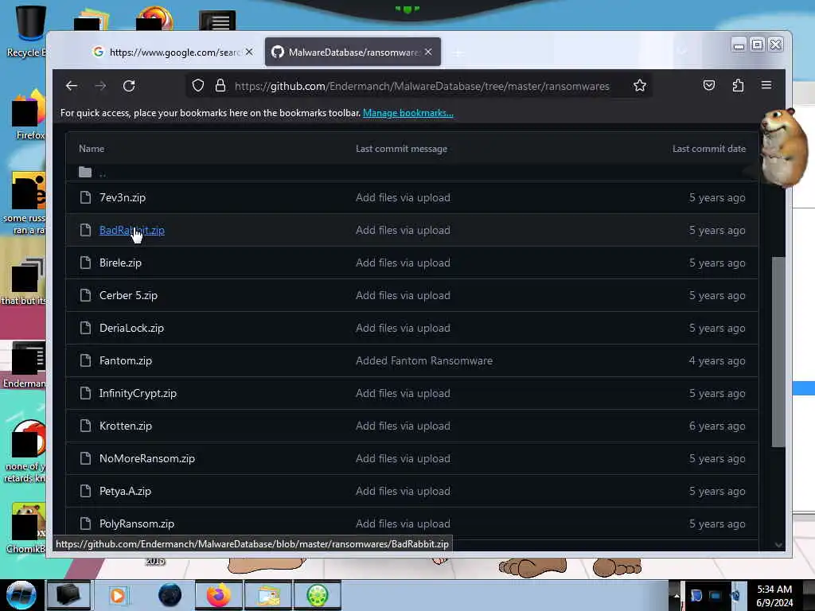This screenshot has height=611, width=815.
Task: Click Fantom.zip's '4 years ago' commit date
Action: pyautogui.click(x=717, y=360)
